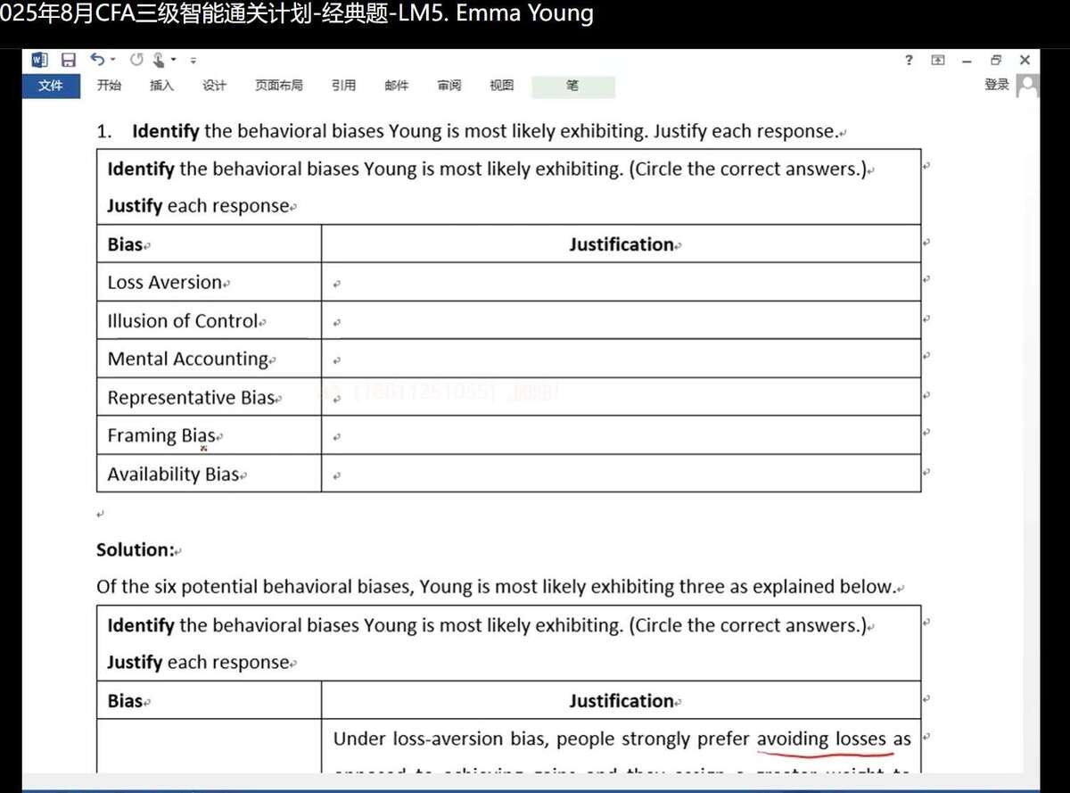Viewport: 1070px width, 793px height.
Task: Open Word Help question mark
Action: pyautogui.click(x=909, y=60)
